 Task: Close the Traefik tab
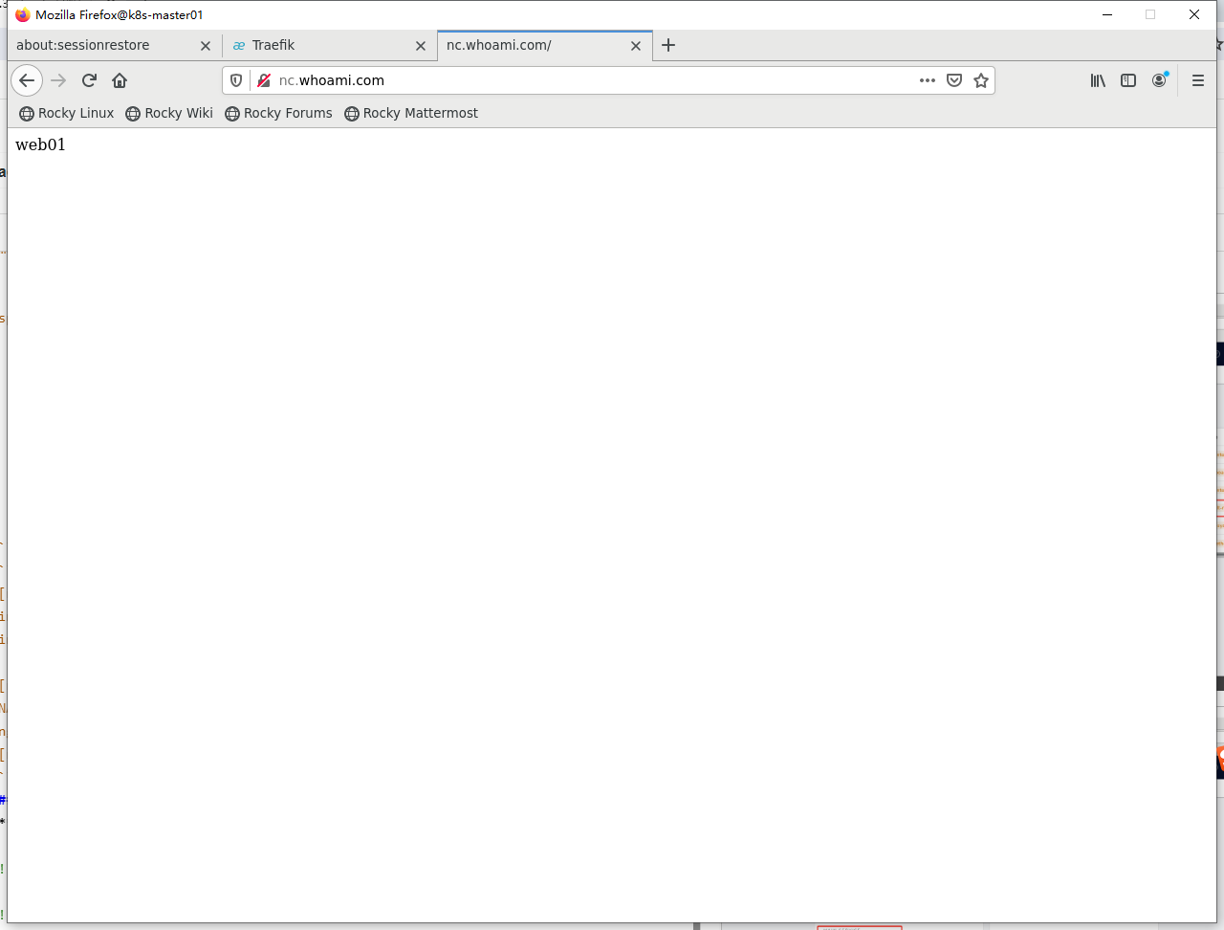421,46
